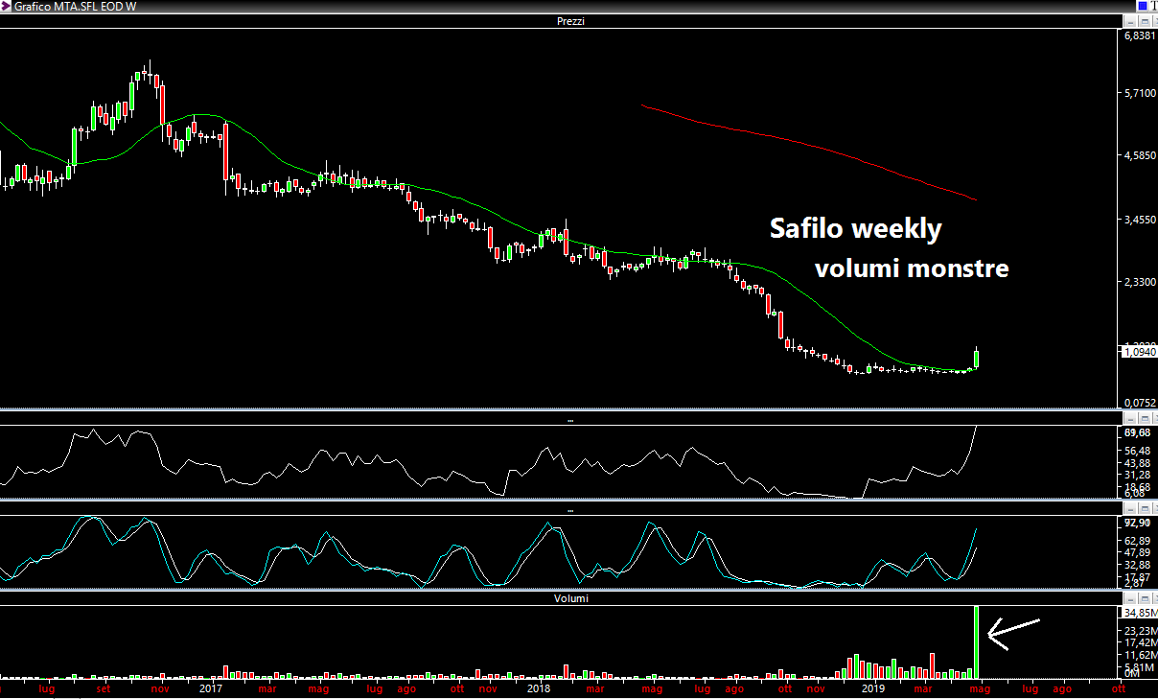
Task: Click the 47,89 oscillator scale value
Action: tap(1137, 552)
